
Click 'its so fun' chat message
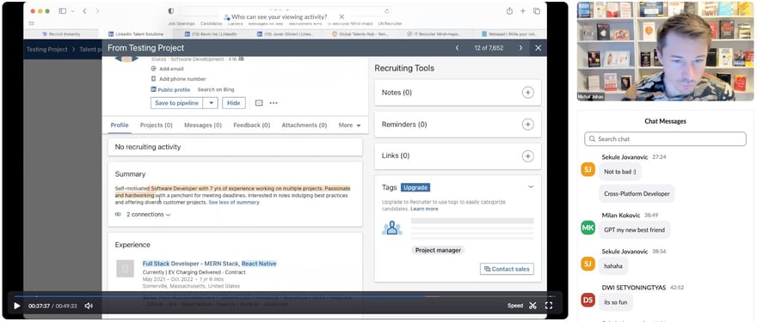tap(616, 302)
